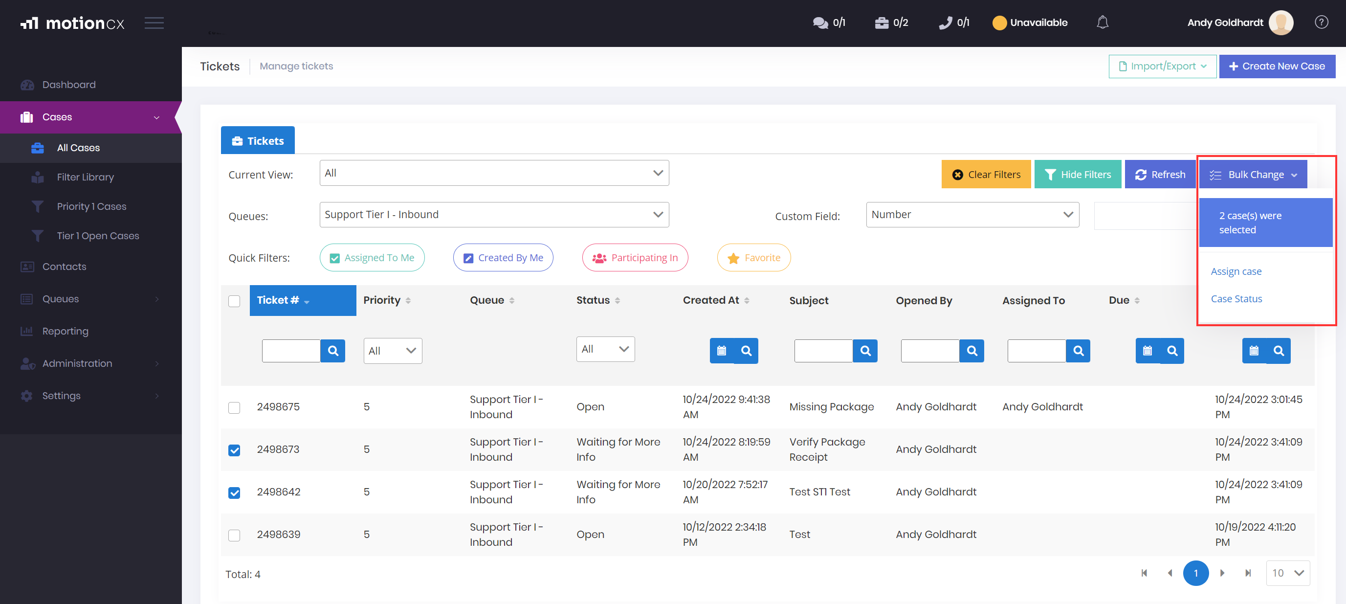This screenshot has height=604, width=1346.
Task: Search the Created At column
Action: pos(746,351)
